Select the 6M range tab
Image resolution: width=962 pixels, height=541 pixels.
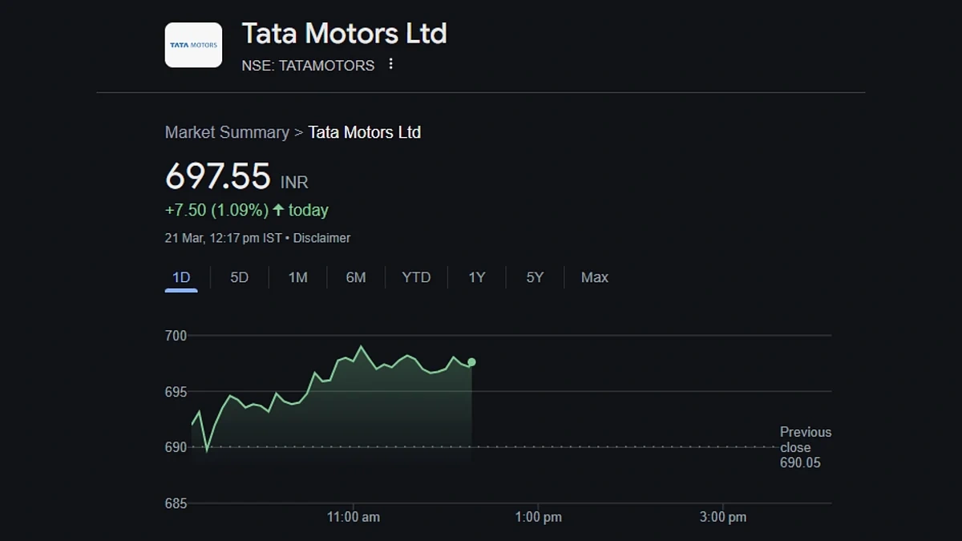tap(356, 277)
